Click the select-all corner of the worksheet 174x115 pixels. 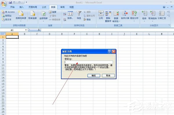coord(3,34)
